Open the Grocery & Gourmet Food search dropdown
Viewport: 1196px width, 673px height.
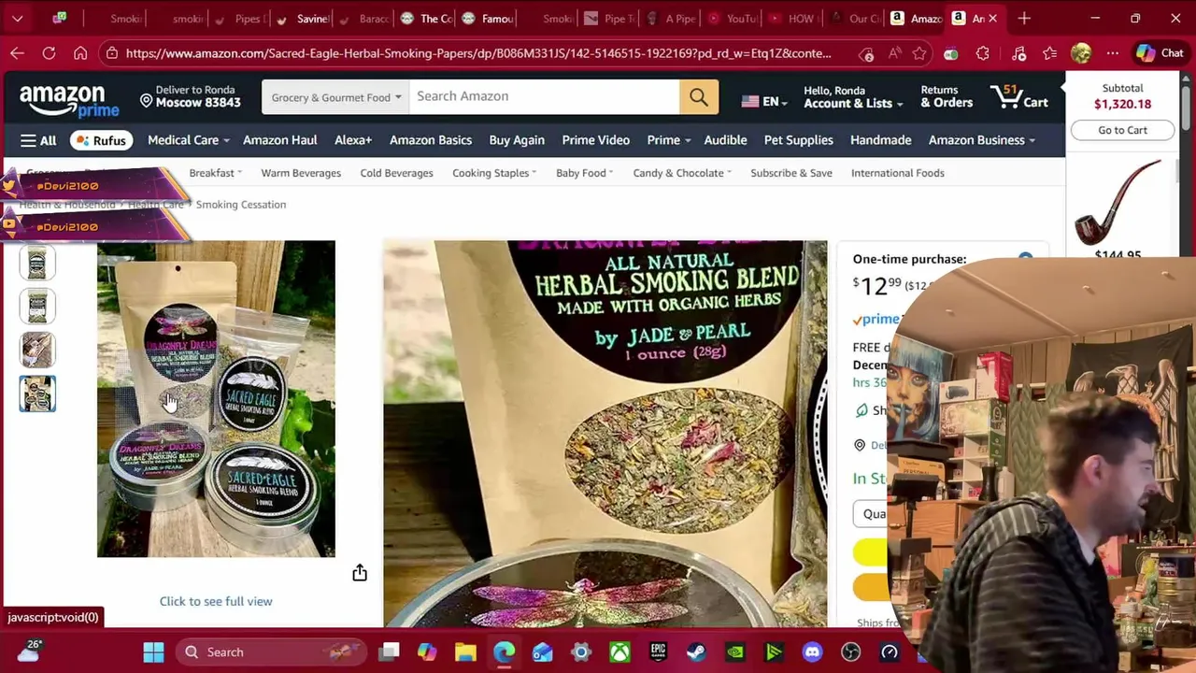335,97
